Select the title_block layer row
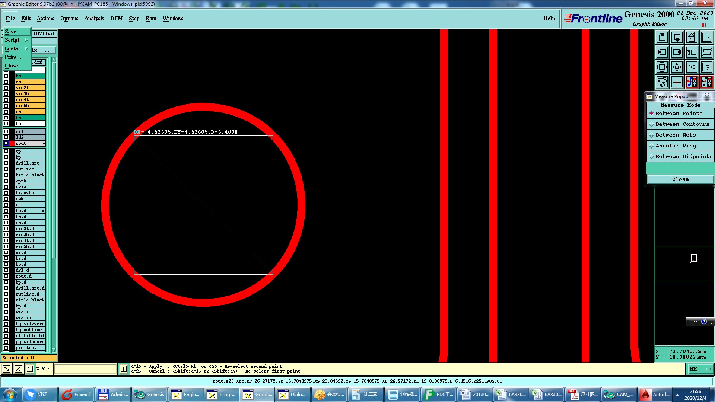 pos(30,175)
